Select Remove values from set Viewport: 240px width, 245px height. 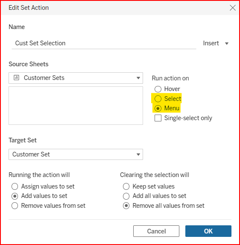pos(15,206)
